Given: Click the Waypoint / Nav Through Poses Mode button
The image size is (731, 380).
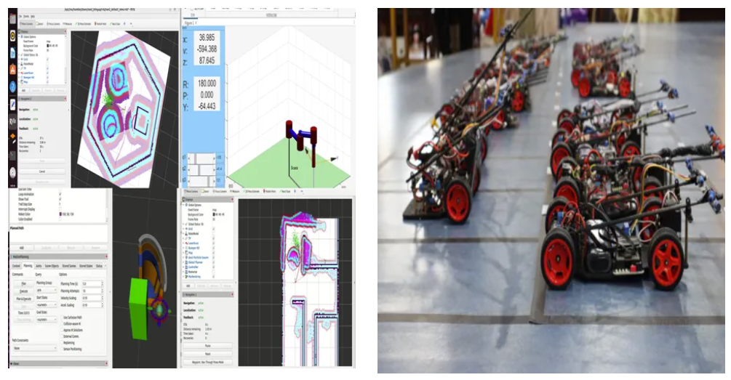Looking at the screenshot, I should point(207,362).
